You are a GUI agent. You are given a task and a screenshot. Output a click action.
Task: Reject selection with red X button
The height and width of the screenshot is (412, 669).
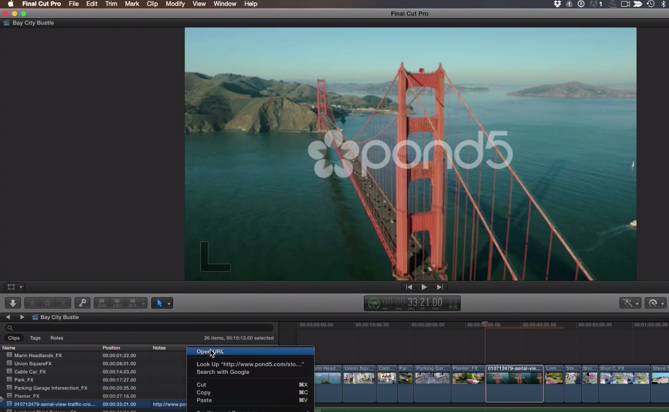coord(63,303)
